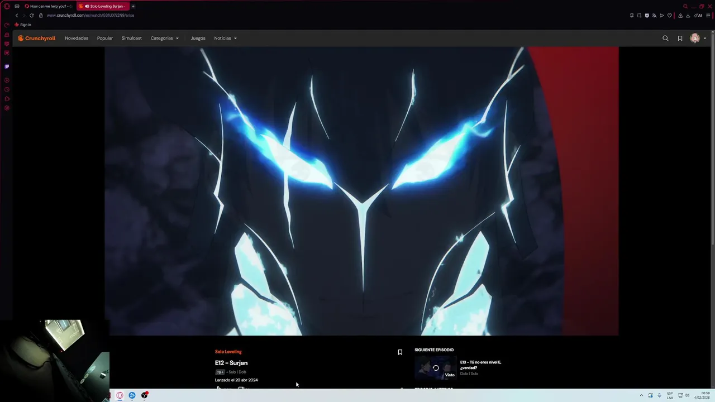The width and height of the screenshot is (715, 402).
Task: Open the red app icon in the taskbar
Action: 145,395
